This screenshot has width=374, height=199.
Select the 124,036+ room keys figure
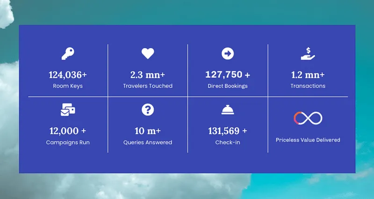click(68, 75)
